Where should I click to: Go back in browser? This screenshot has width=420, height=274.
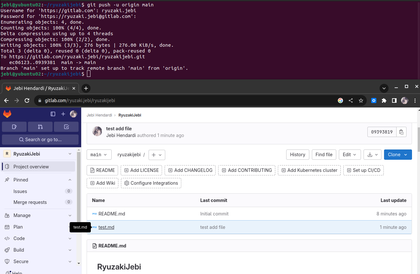(x=6, y=101)
